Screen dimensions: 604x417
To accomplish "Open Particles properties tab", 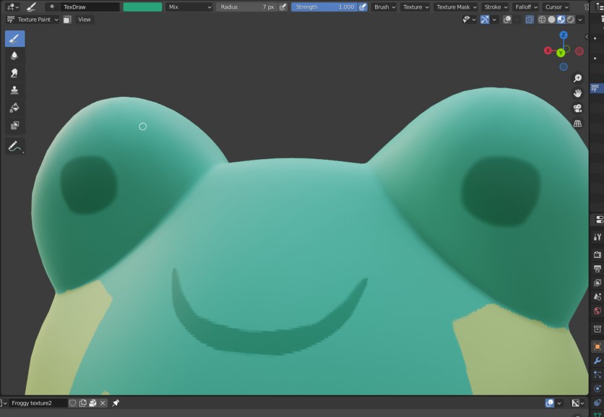I will pyautogui.click(x=597, y=374).
